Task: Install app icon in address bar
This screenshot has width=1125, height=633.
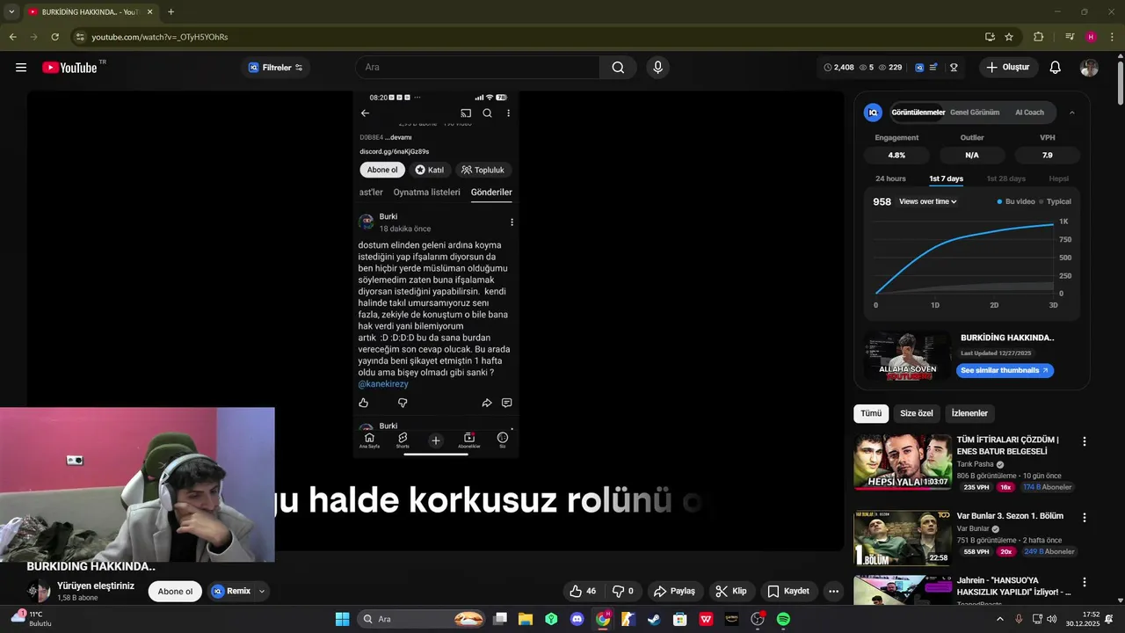Action: tap(990, 37)
